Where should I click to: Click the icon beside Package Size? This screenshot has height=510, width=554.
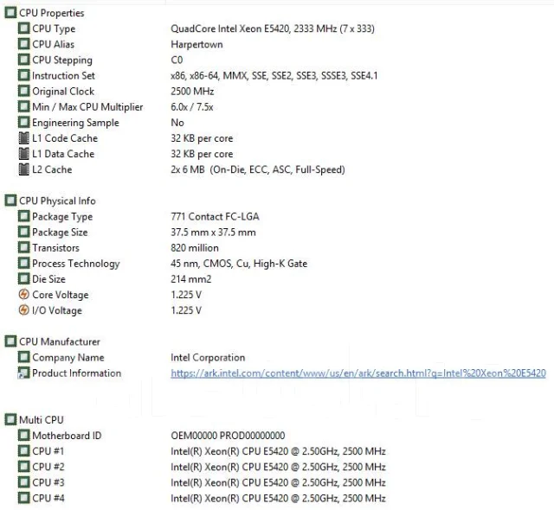coord(23,232)
